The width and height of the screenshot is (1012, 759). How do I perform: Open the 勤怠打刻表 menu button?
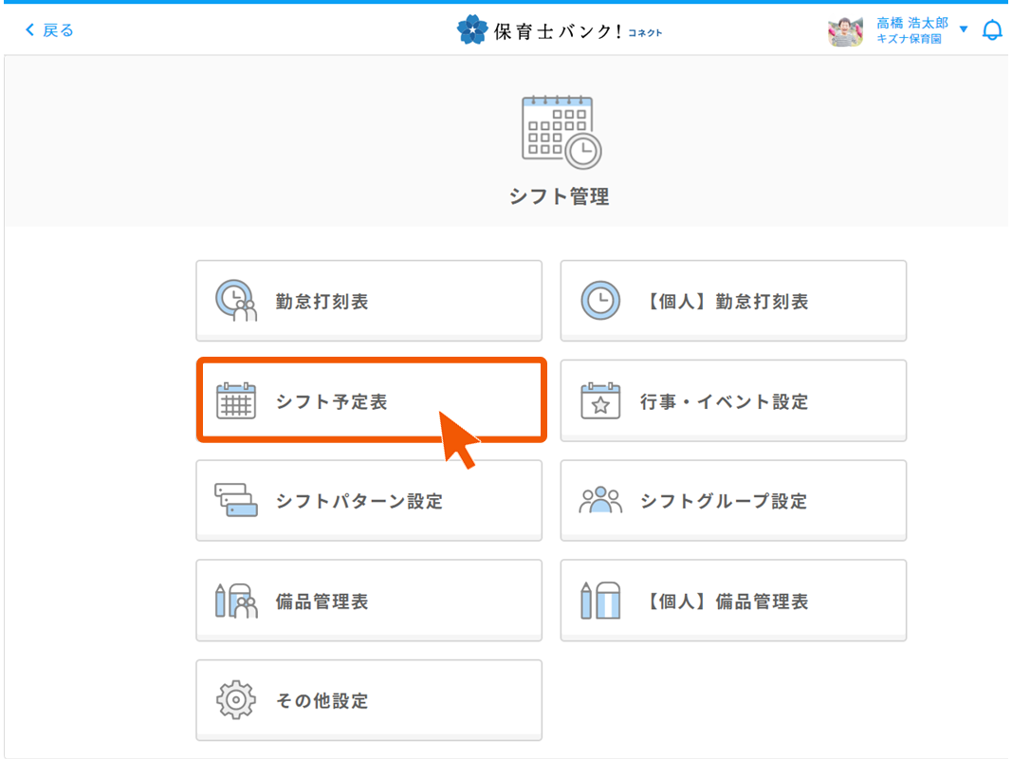[369, 302]
